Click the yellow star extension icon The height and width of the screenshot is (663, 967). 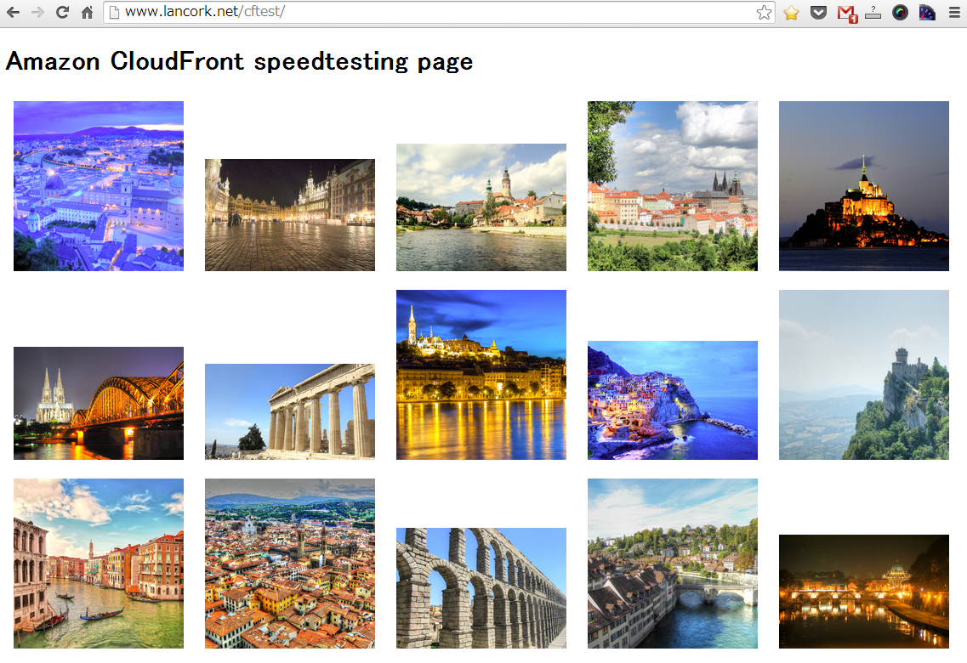pos(791,12)
